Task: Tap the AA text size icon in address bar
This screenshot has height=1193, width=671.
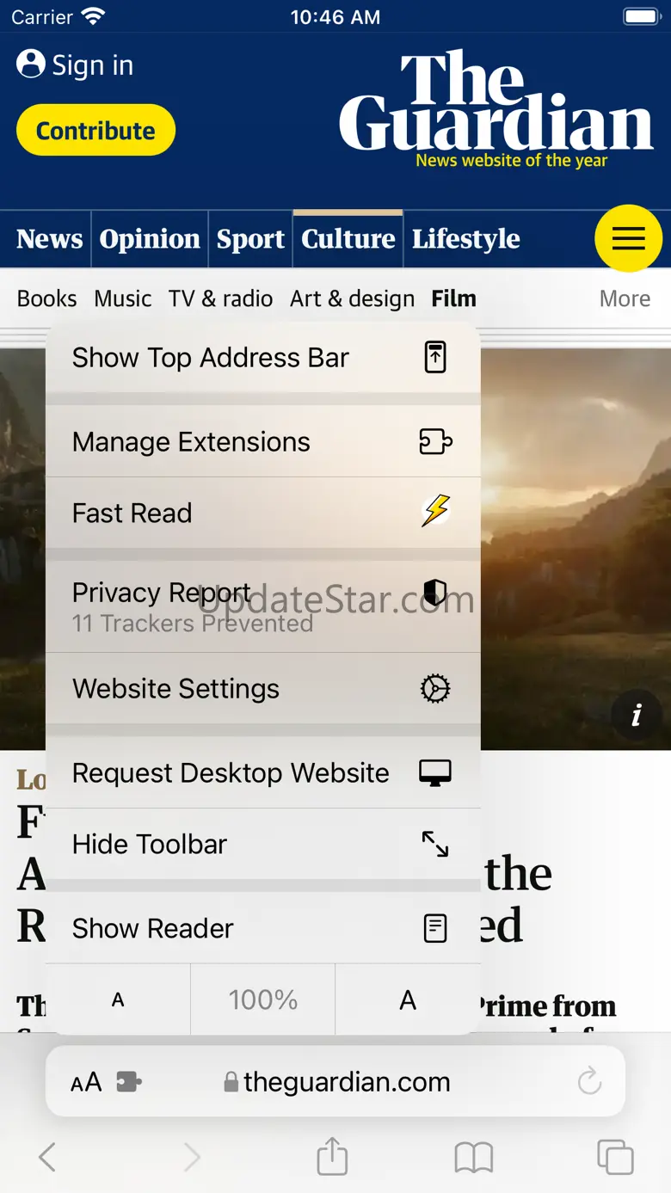Action: (x=86, y=1082)
